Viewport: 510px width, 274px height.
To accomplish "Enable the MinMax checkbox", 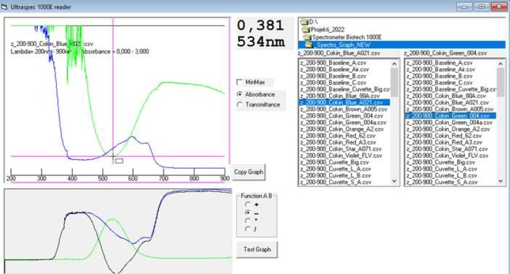I will click(x=239, y=82).
